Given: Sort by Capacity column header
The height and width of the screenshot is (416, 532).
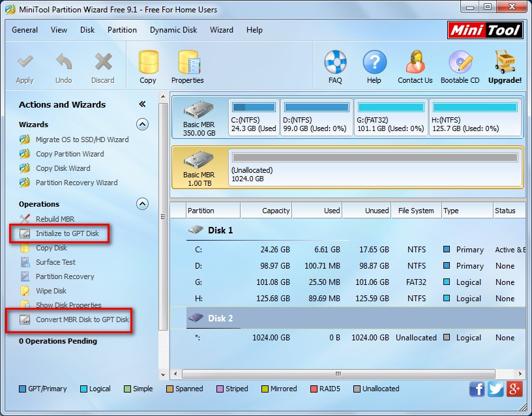Looking at the screenshot, I should 267,211.
